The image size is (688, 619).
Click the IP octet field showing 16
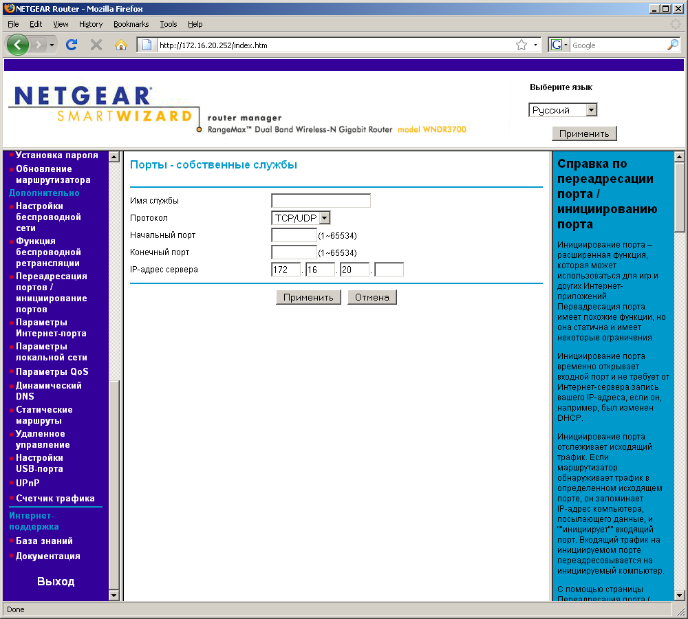[x=321, y=270]
